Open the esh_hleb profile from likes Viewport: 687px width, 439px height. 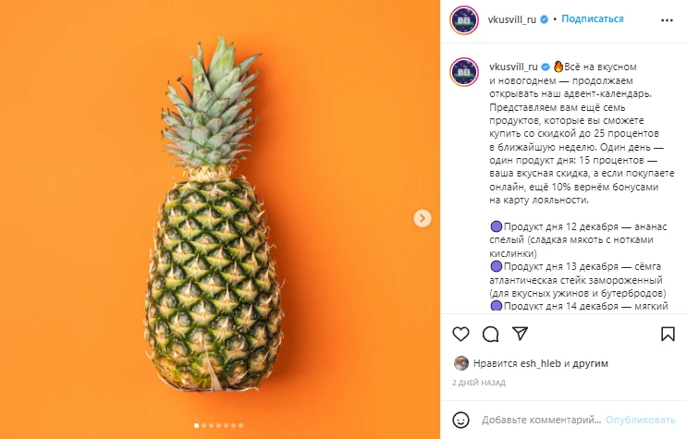tap(541, 363)
